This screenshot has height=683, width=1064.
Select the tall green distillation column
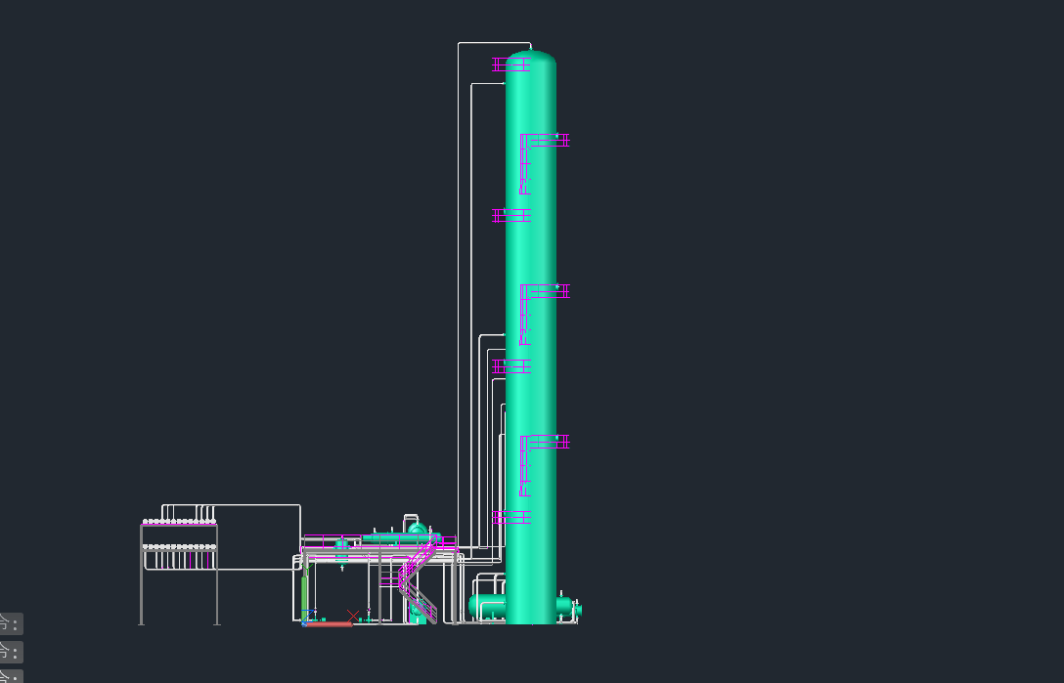531,337
